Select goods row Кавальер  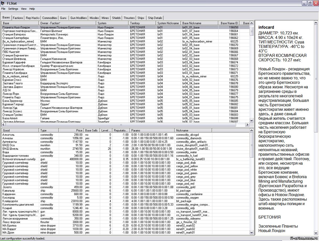point(125,191)
